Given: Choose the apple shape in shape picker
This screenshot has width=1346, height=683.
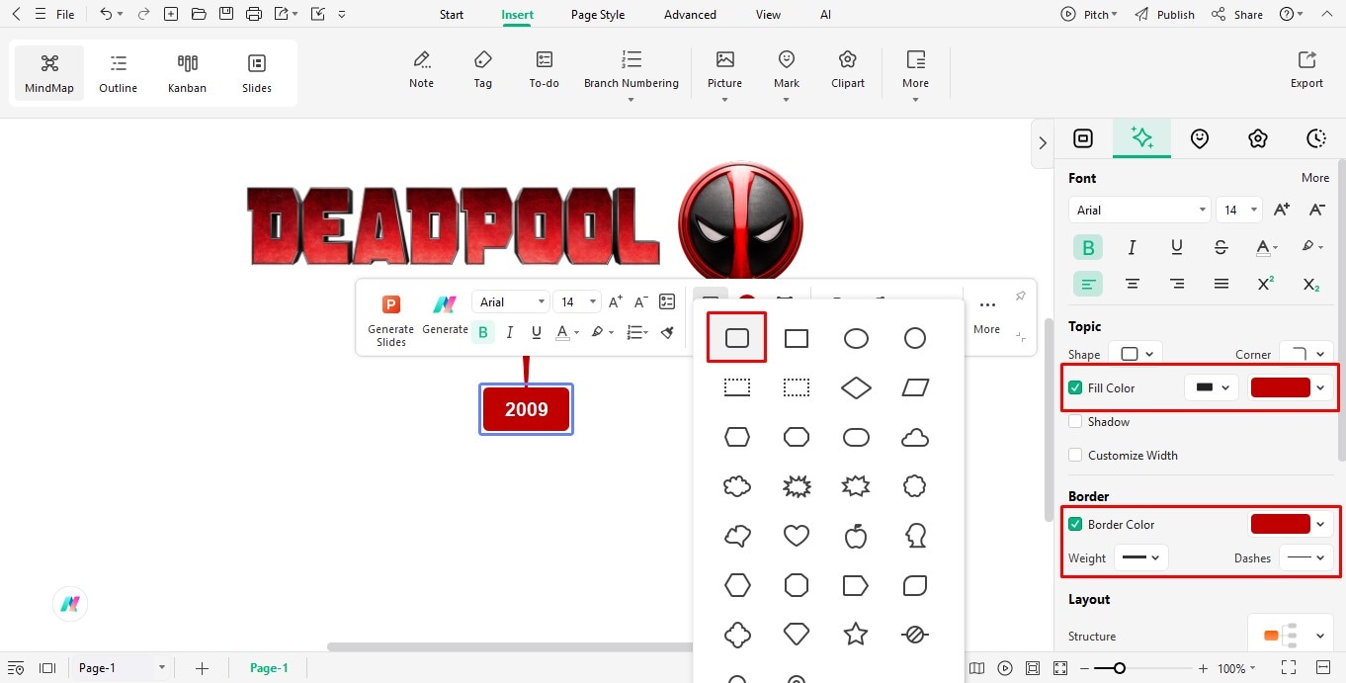Looking at the screenshot, I should click(856, 536).
